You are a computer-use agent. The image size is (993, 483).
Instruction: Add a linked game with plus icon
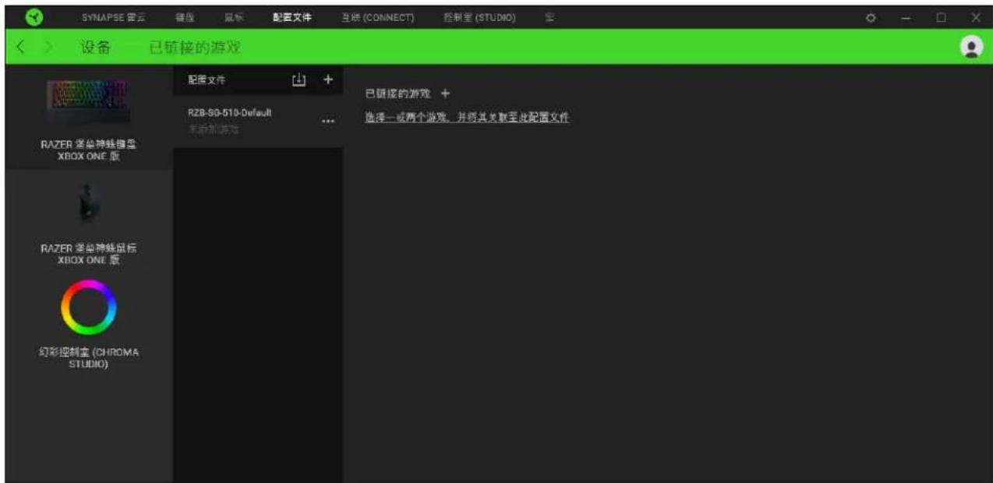(x=445, y=93)
